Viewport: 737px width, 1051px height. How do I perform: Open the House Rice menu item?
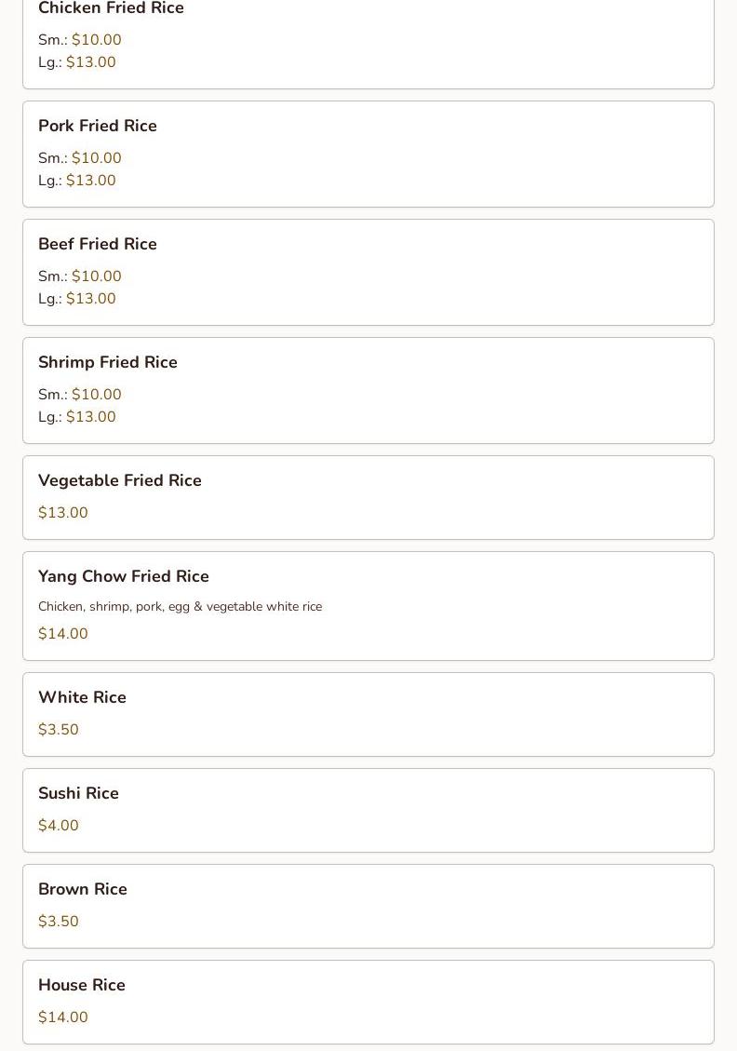(82, 985)
